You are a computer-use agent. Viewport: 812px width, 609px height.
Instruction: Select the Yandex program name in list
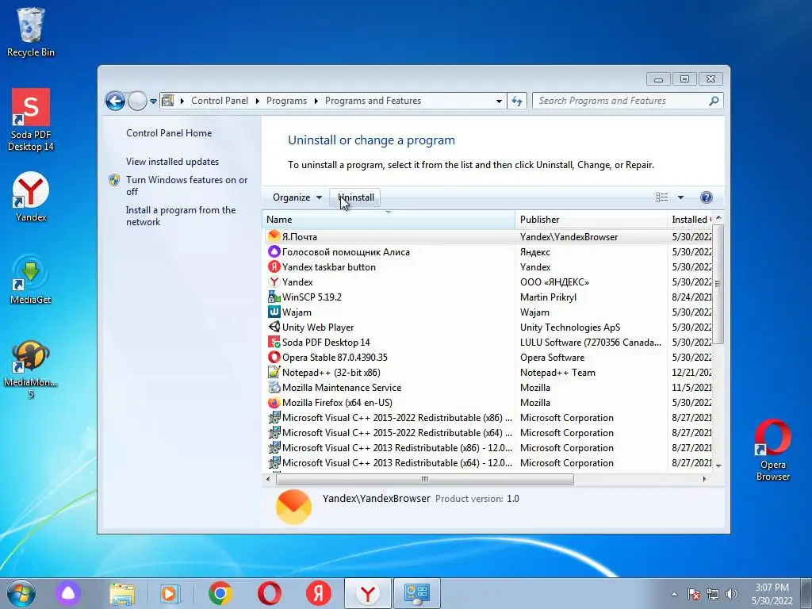pyautogui.click(x=297, y=282)
